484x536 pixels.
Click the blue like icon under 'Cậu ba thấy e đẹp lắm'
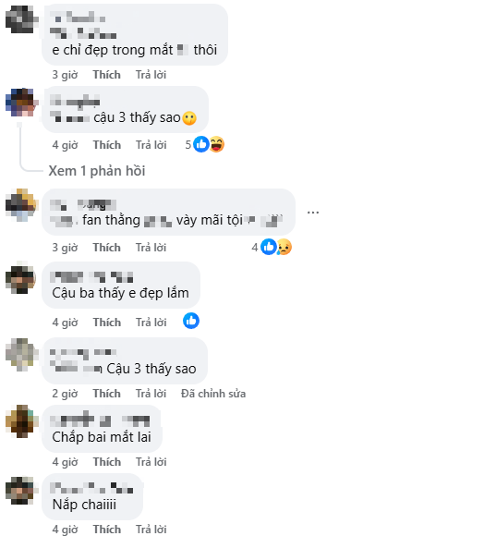coord(191,321)
